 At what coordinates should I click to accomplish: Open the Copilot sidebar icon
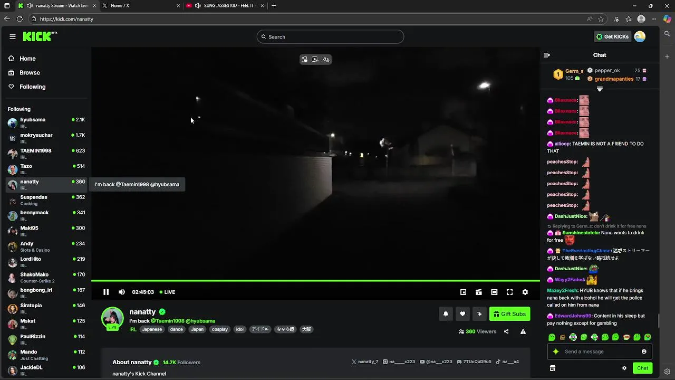667,19
